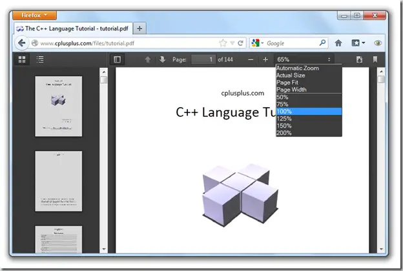Download the PDF document

(359, 59)
